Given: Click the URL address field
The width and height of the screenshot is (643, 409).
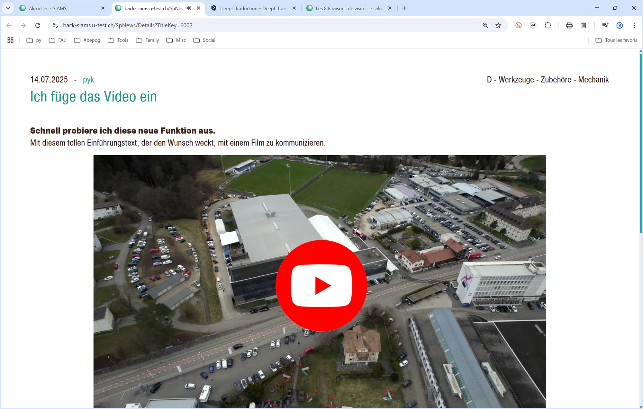Looking at the screenshot, I should coord(257,25).
